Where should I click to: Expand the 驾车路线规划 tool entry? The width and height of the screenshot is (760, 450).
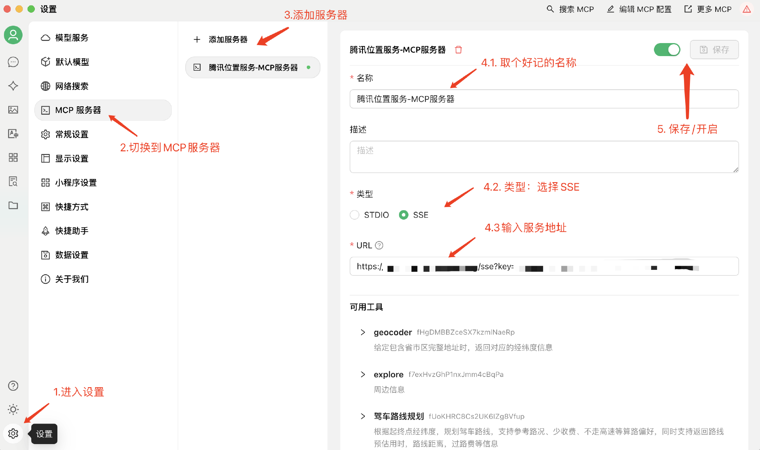click(363, 416)
